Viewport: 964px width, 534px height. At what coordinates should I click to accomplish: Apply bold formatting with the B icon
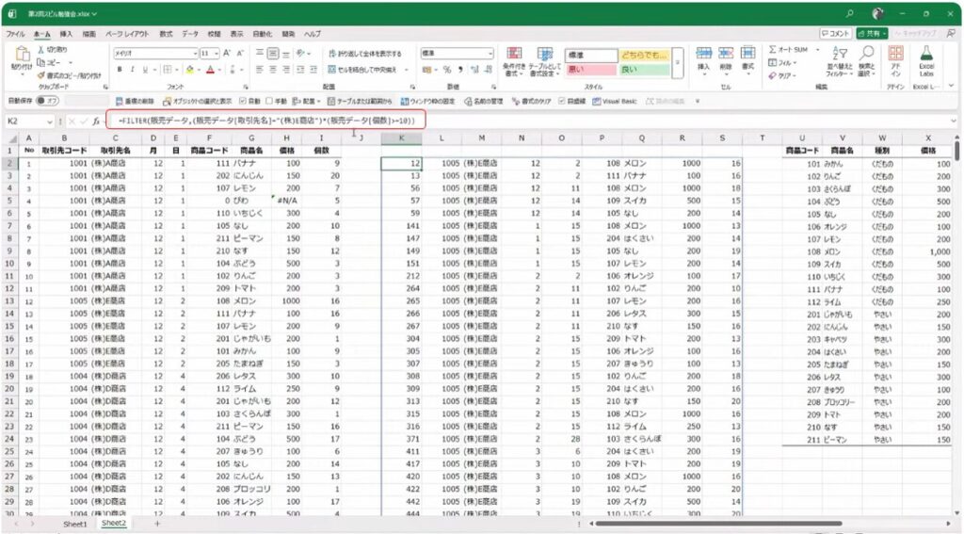click(120, 69)
